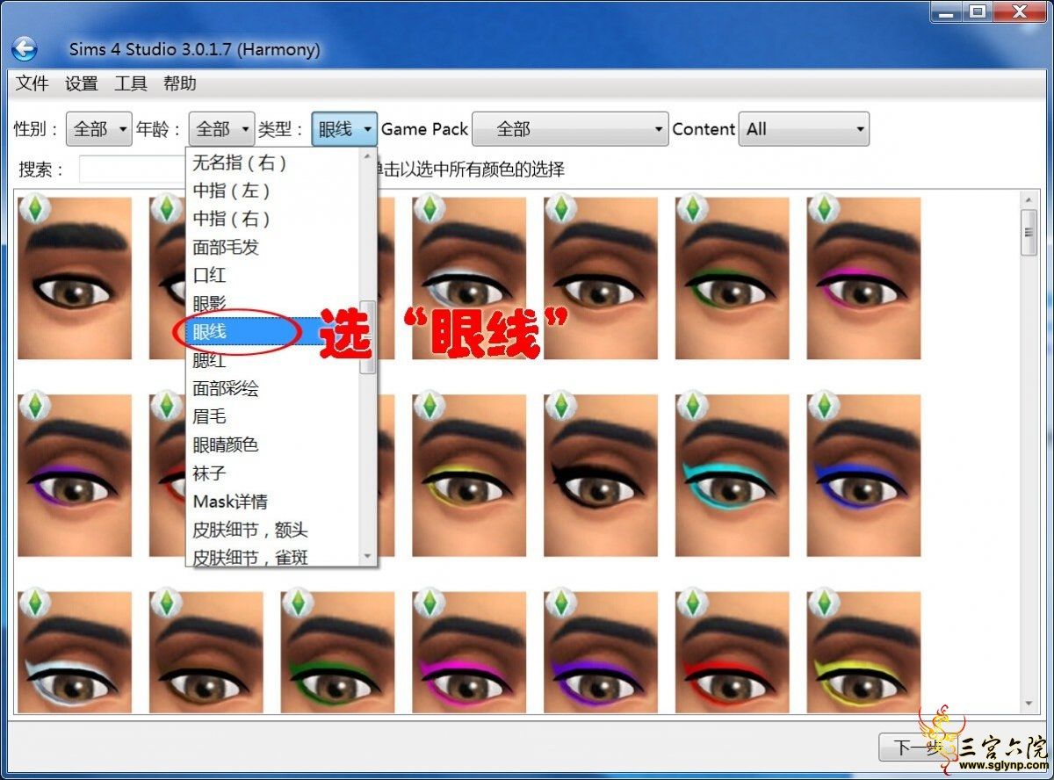Image resolution: width=1054 pixels, height=780 pixels.
Task: Click plumbob badge on bottom-row red eyeliner thumbnail
Action: tap(691, 603)
